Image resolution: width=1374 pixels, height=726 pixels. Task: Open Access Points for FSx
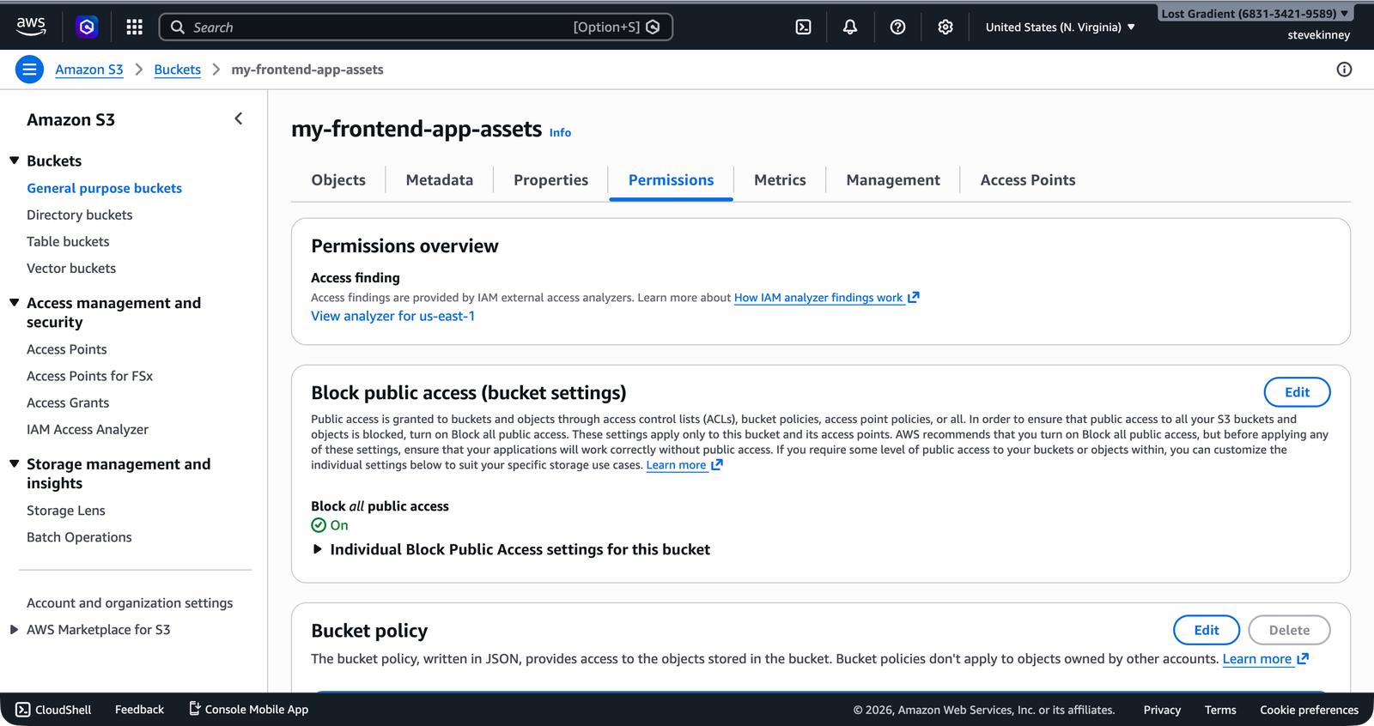(89, 376)
